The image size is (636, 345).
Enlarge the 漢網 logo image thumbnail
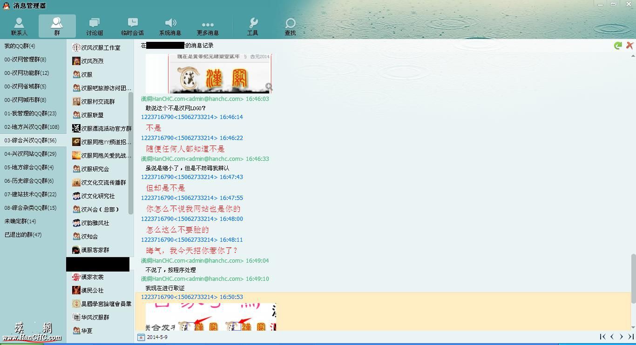269,86
